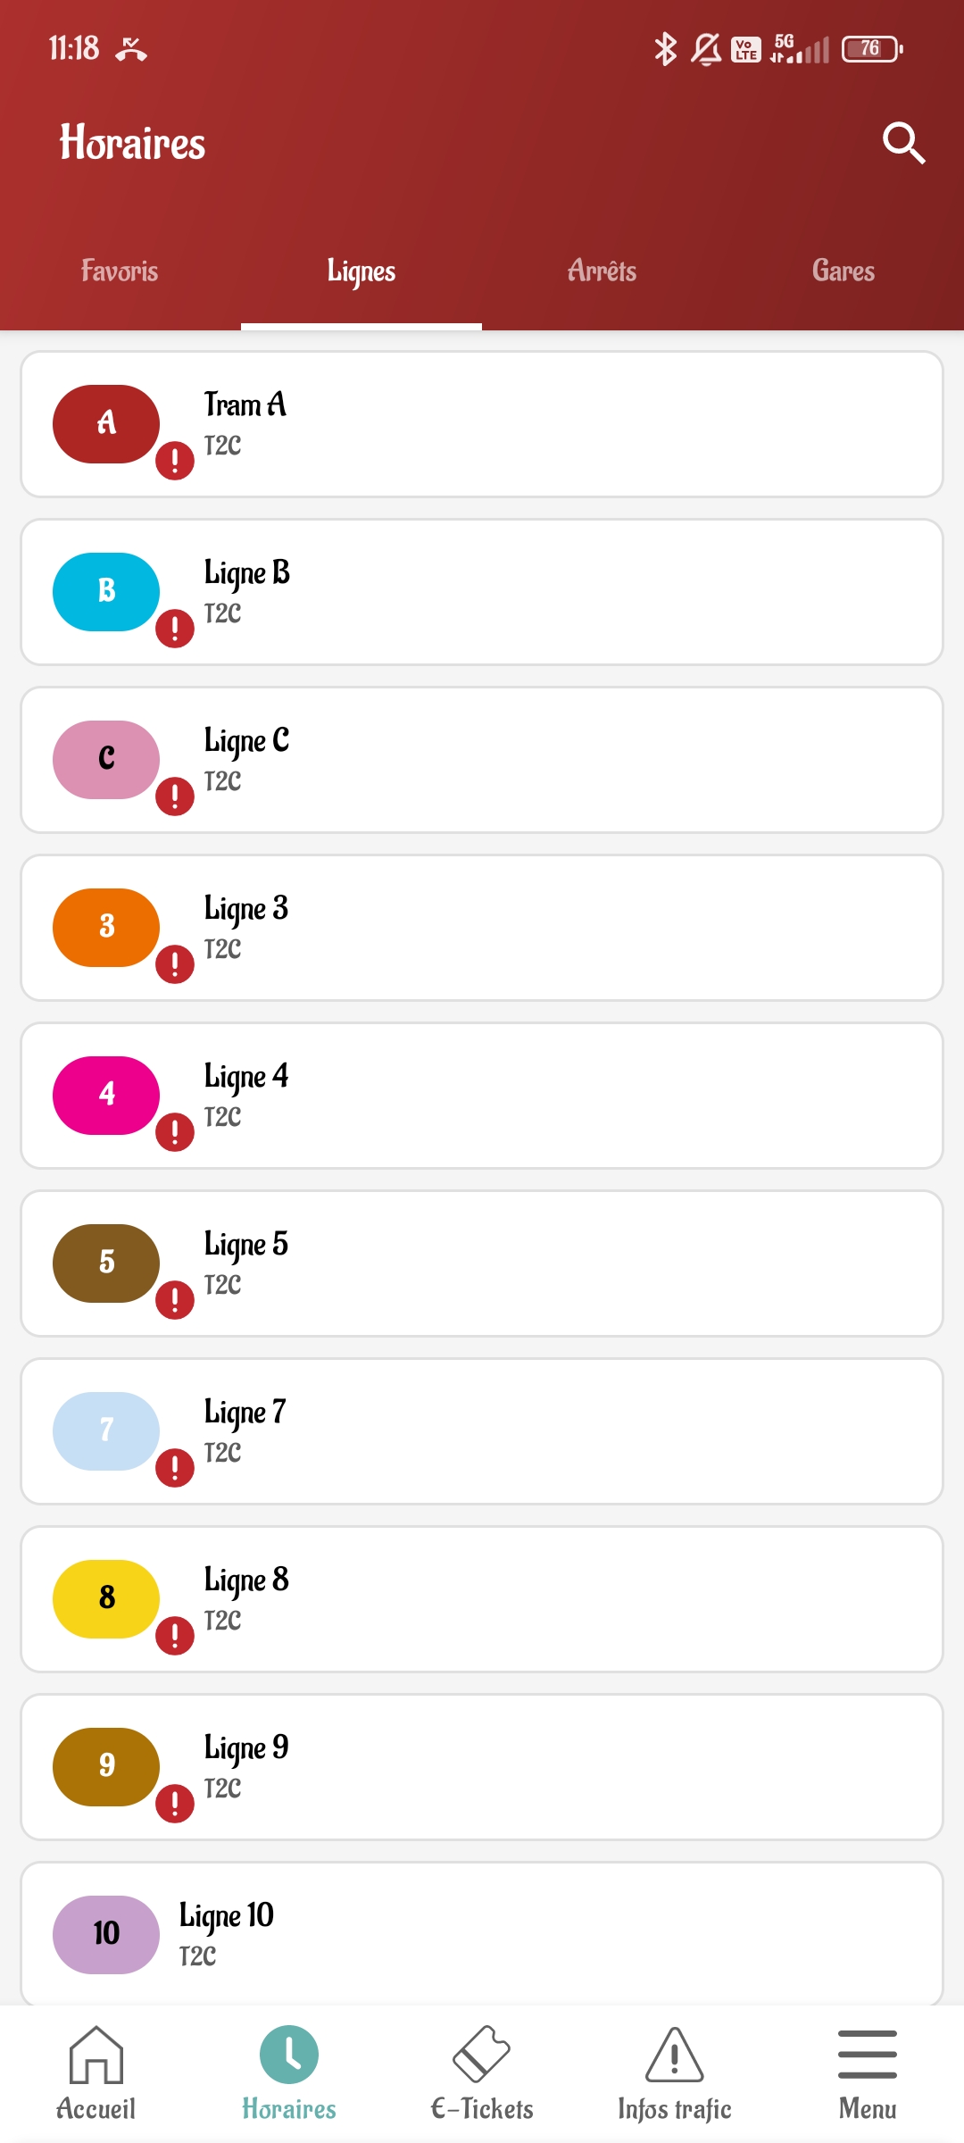Open the Menu hamburger icon
The image size is (964, 2143).
click(x=867, y=2054)
